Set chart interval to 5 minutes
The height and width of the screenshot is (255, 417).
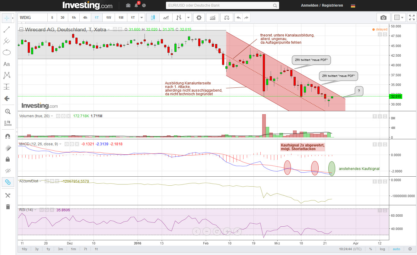pos(52,17)
